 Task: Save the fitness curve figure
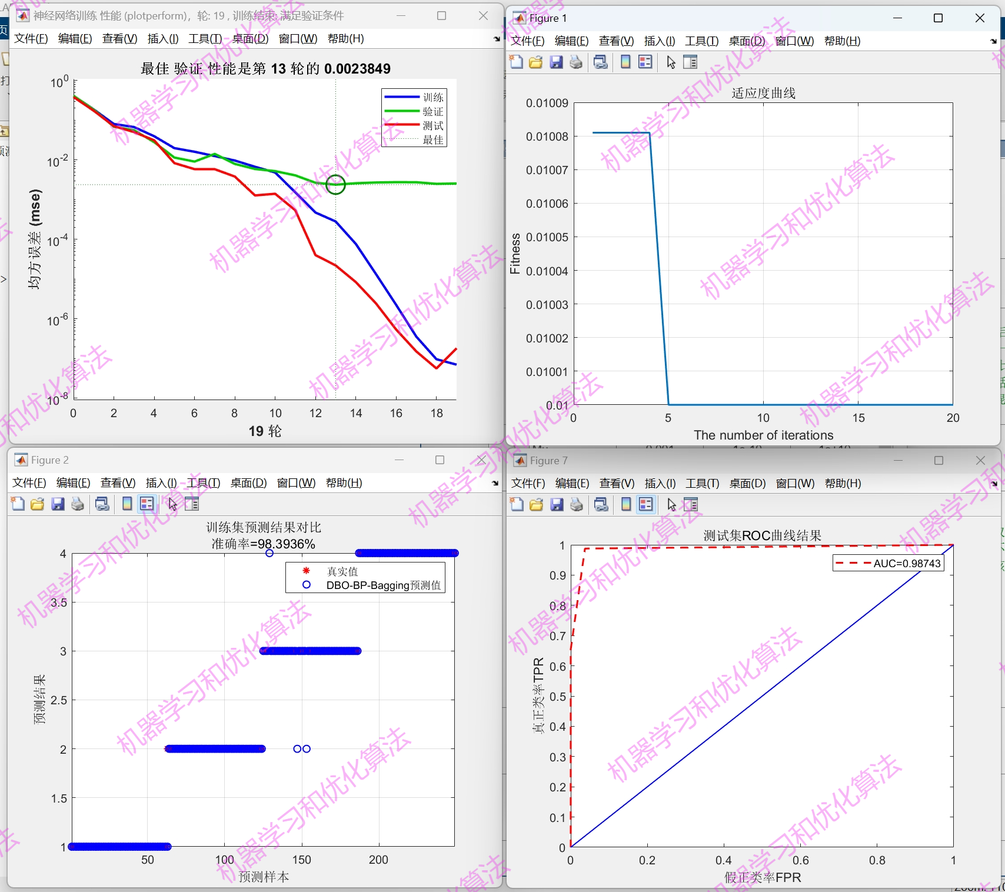556,62
